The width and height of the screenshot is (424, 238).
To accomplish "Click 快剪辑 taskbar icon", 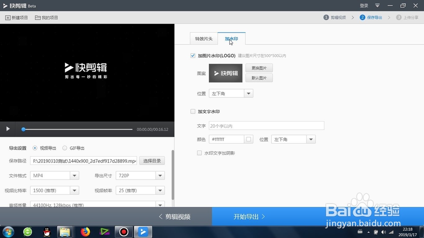I will [x=143, y=232].
